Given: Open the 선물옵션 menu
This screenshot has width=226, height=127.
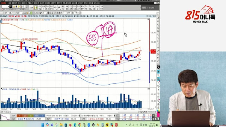Looking at the screenshot, I should pyautogui.click(x=30, y=3).
